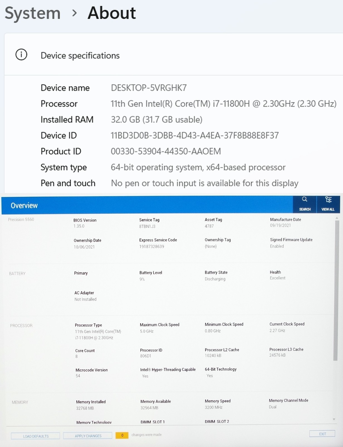Click the Memory Installed value 32768 MB
The image size is (343, 447).
(85, 408)
